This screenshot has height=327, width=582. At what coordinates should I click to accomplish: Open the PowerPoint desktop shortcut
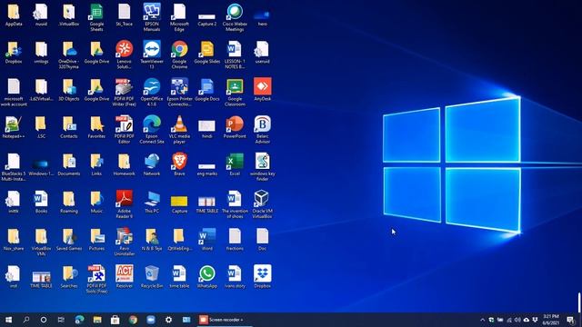click(x=235, y=127)
